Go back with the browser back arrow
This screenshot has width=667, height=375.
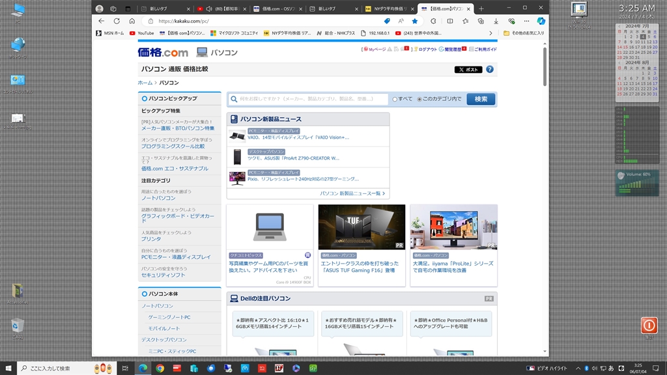101,21
